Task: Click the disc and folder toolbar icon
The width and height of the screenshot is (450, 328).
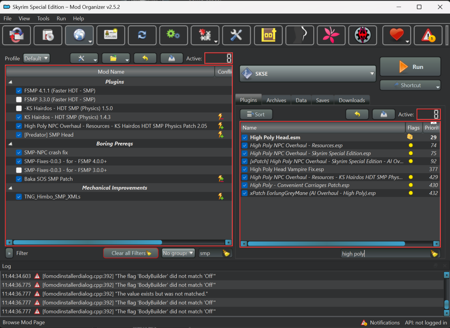Action: coord(48,35)
